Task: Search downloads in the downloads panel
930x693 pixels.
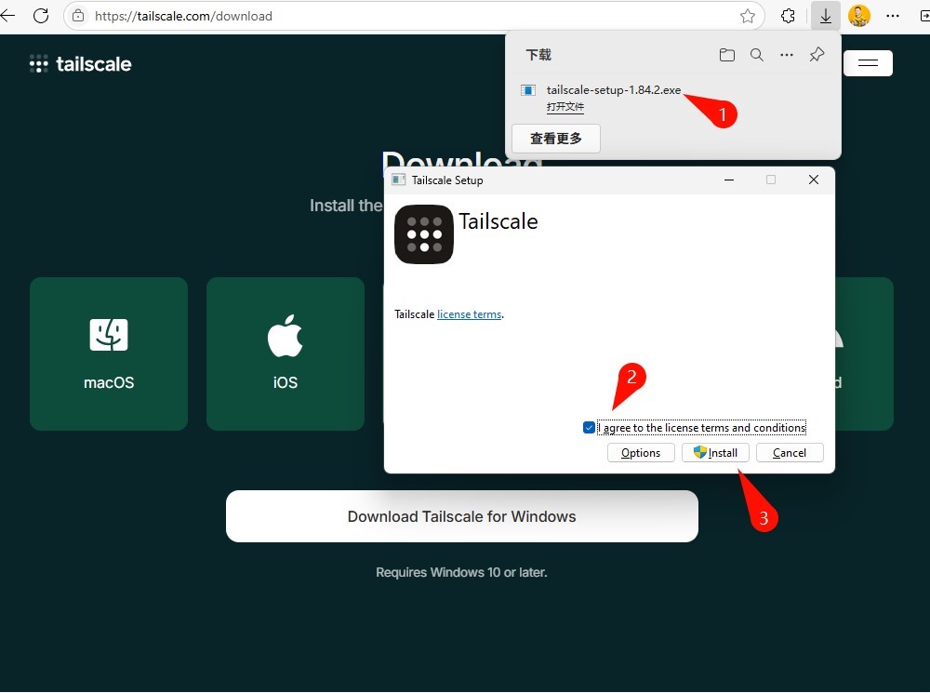Action: click(757, 55)
